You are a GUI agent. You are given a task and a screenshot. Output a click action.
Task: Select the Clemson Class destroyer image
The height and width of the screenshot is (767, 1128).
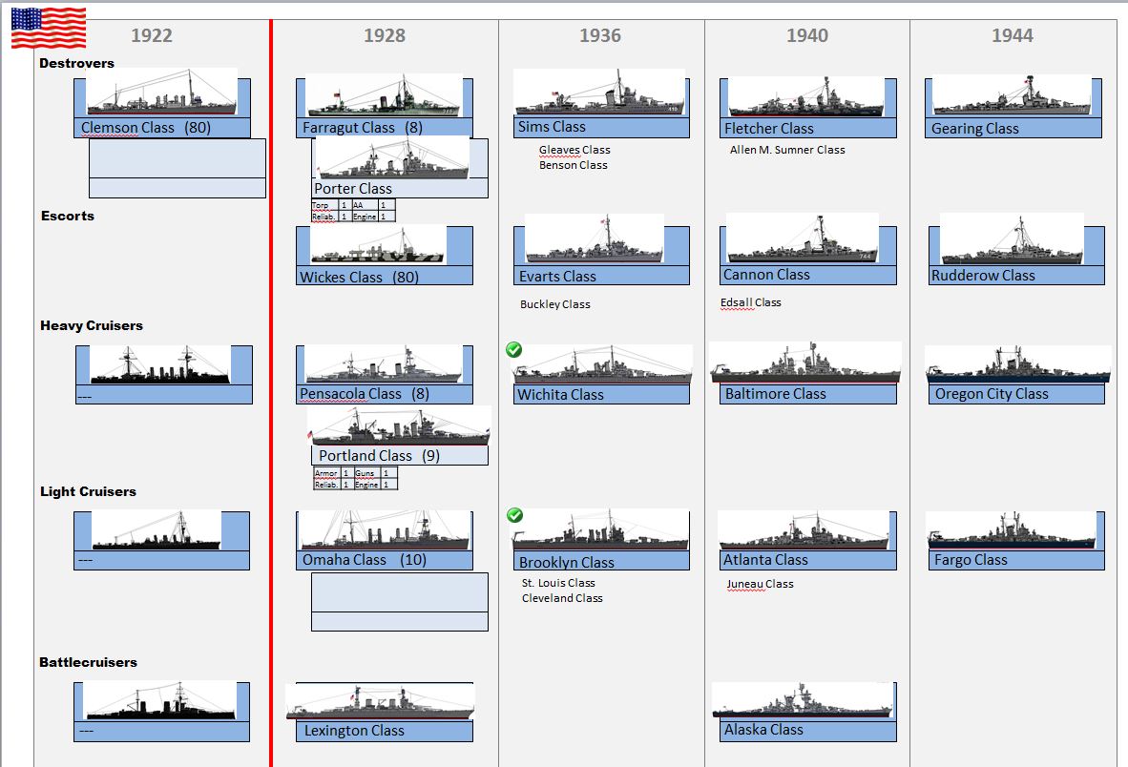pos(161,93)
